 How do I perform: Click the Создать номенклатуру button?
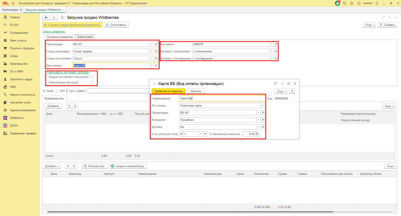click(x=128, y=166)
